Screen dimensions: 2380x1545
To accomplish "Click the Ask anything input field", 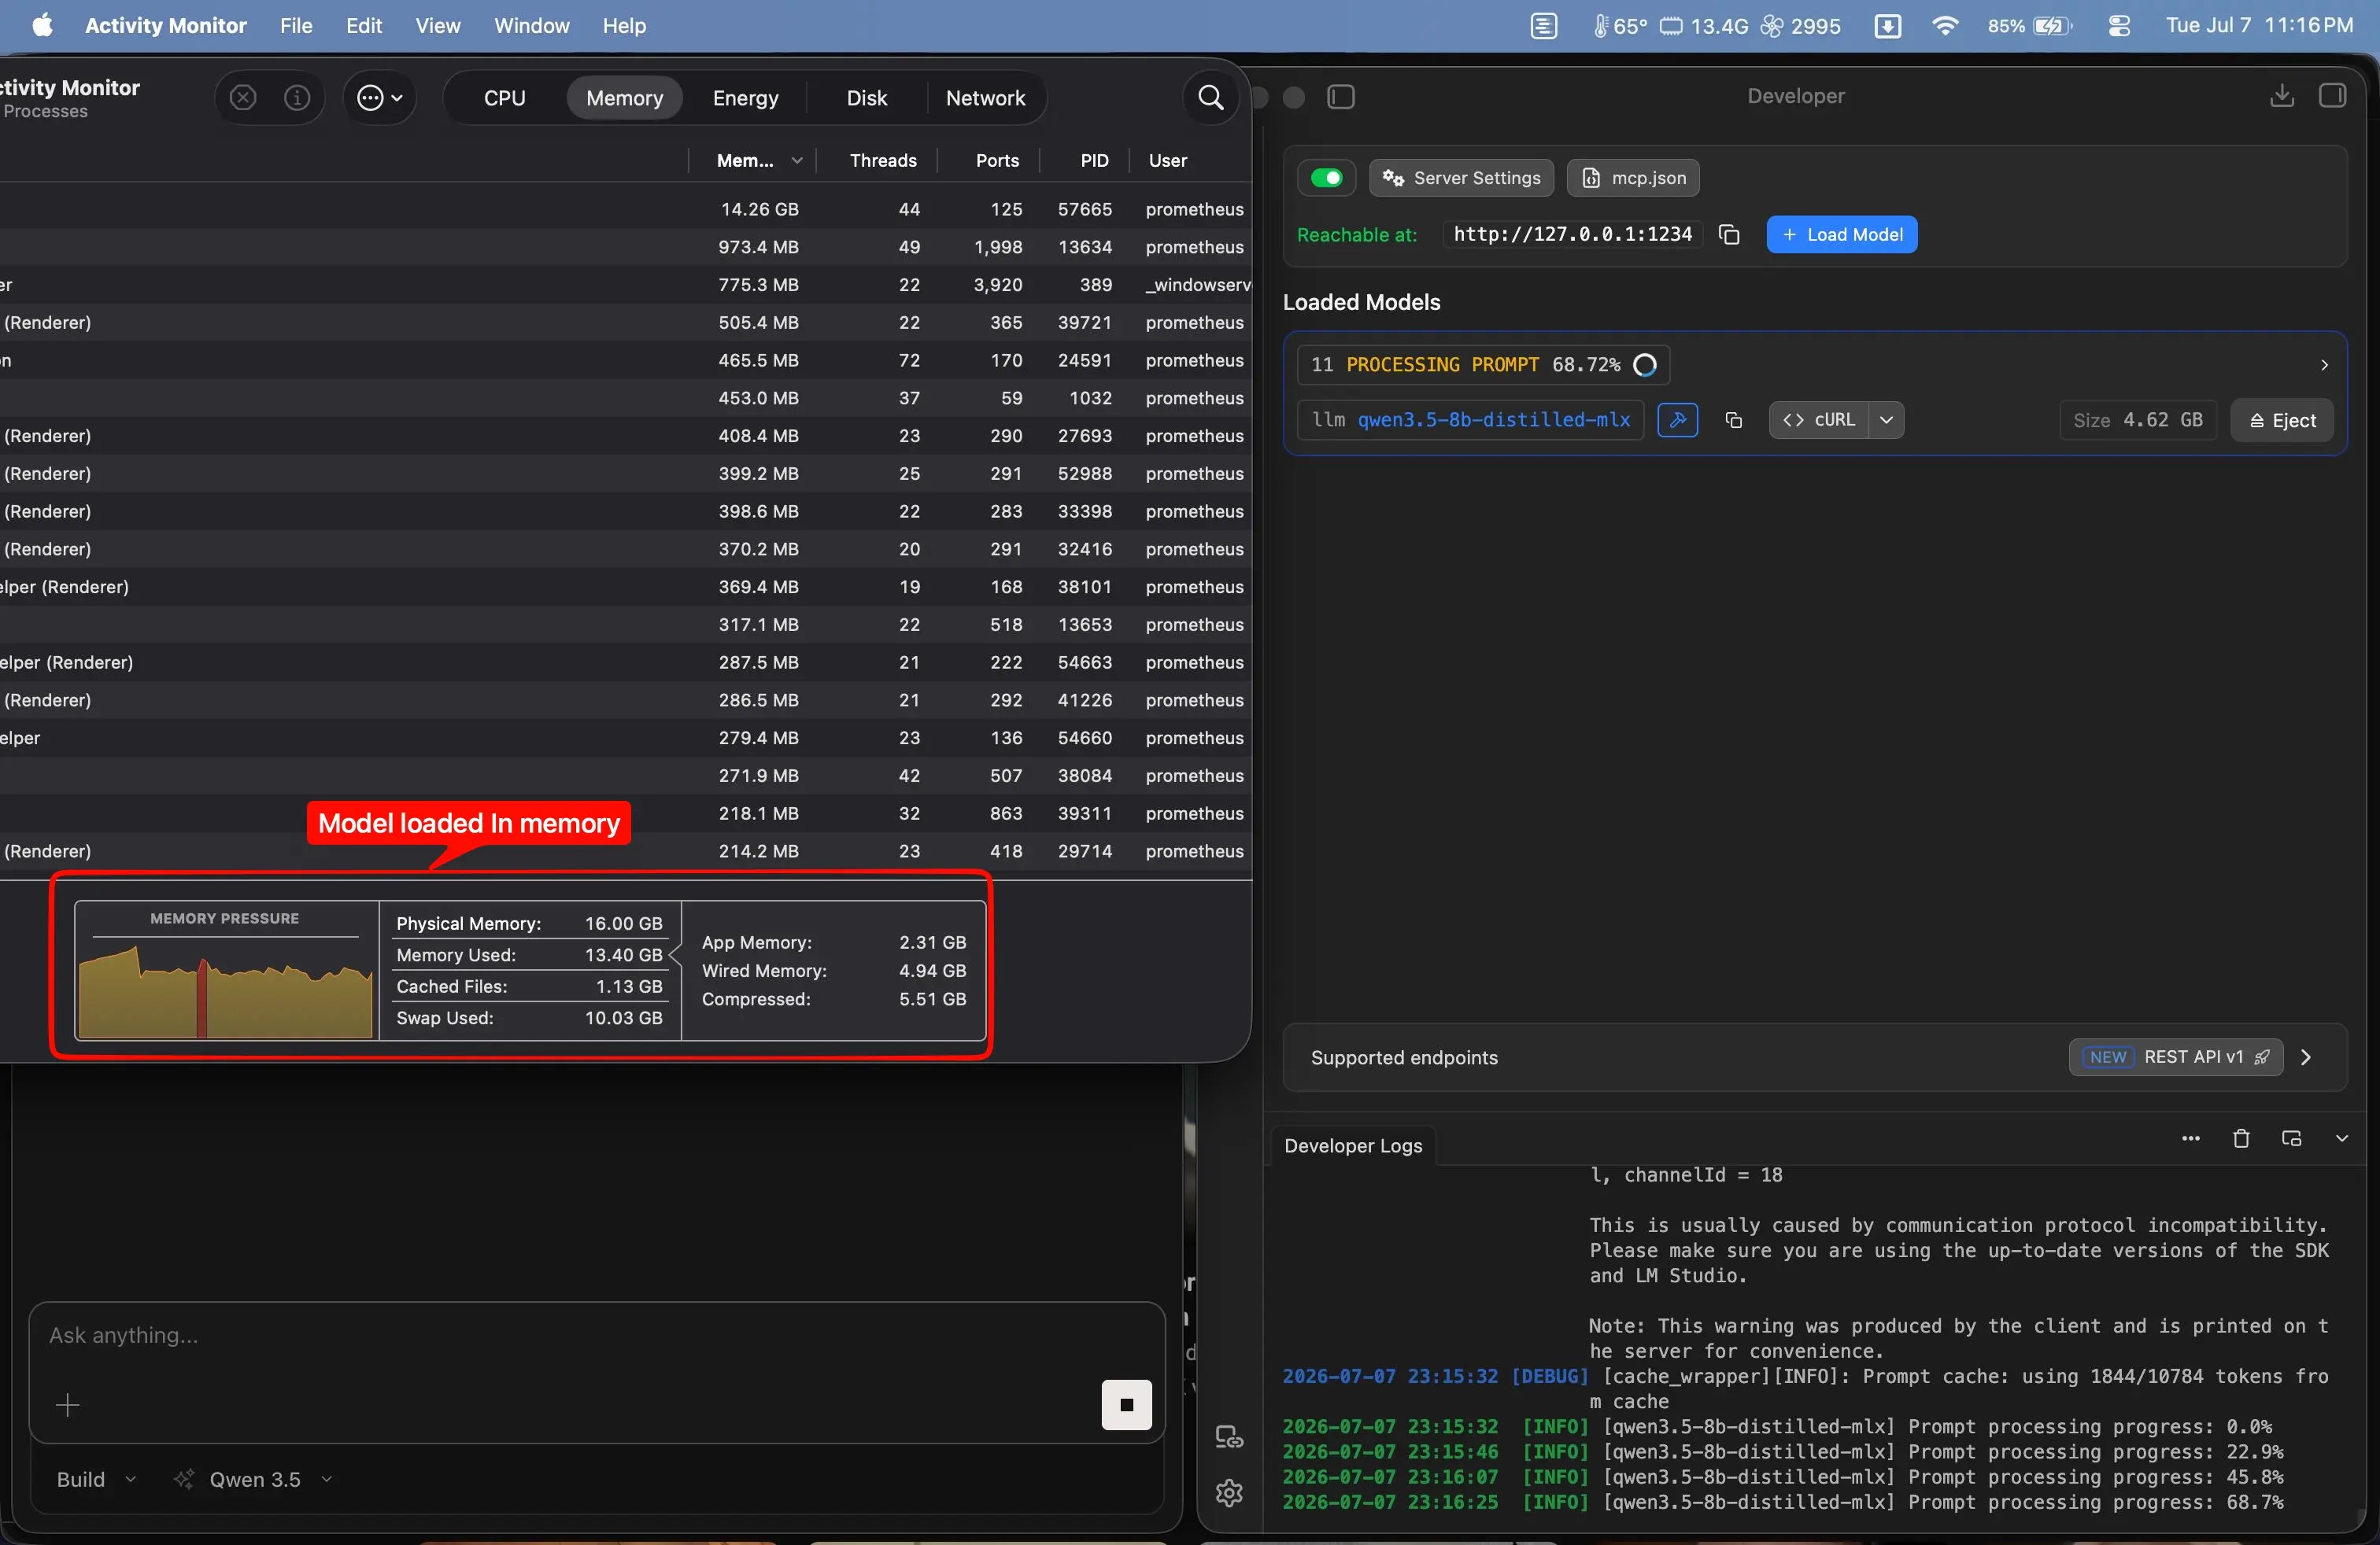I will coord(597,1336).
